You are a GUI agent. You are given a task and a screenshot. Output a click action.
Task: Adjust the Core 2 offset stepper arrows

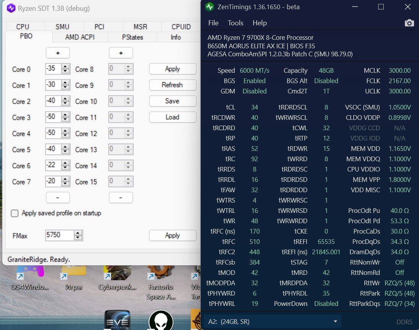coord(65,101)
